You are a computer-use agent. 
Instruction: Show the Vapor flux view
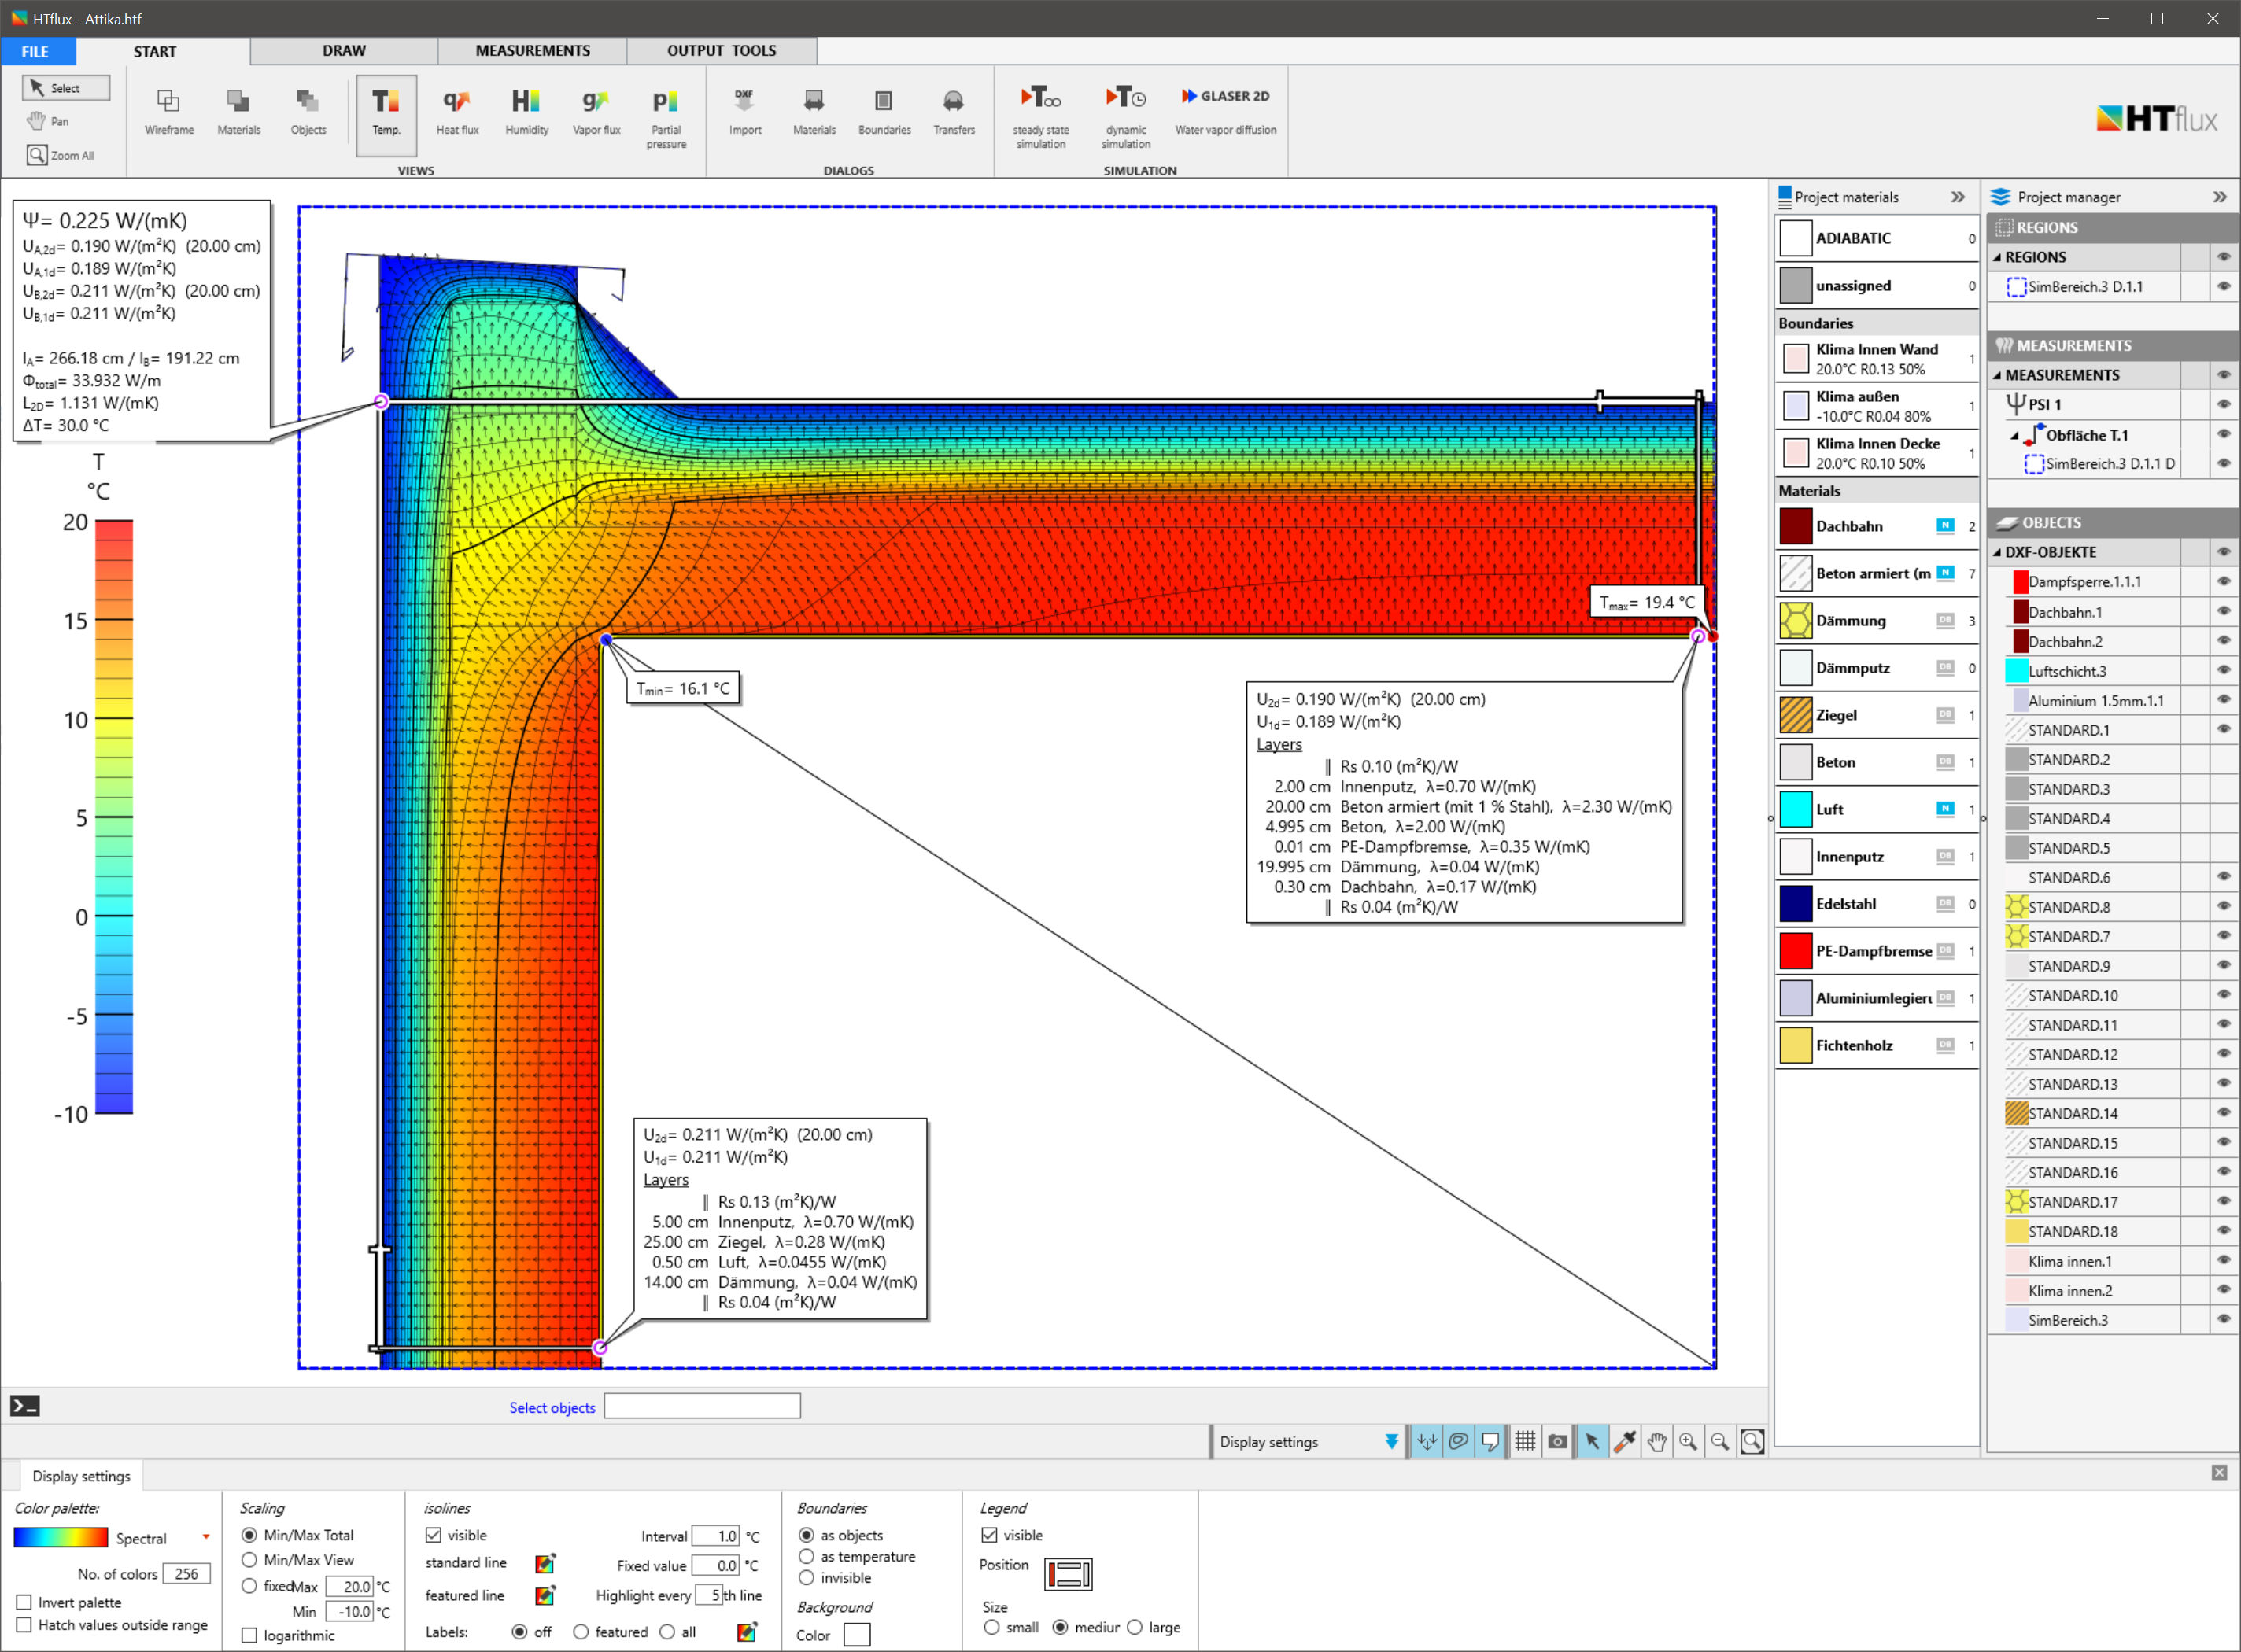(596, 112)
